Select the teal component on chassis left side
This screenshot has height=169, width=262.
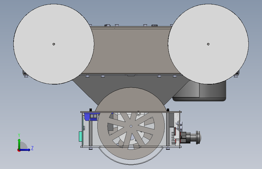click(80, 137)
